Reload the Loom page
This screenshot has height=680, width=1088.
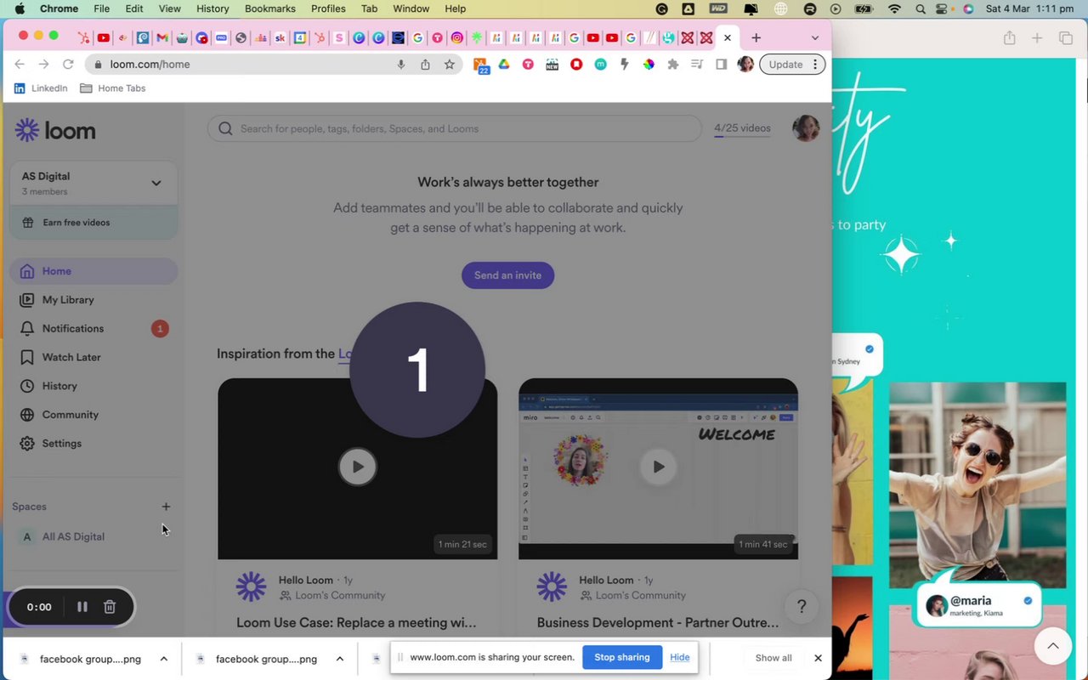(68, 65)
